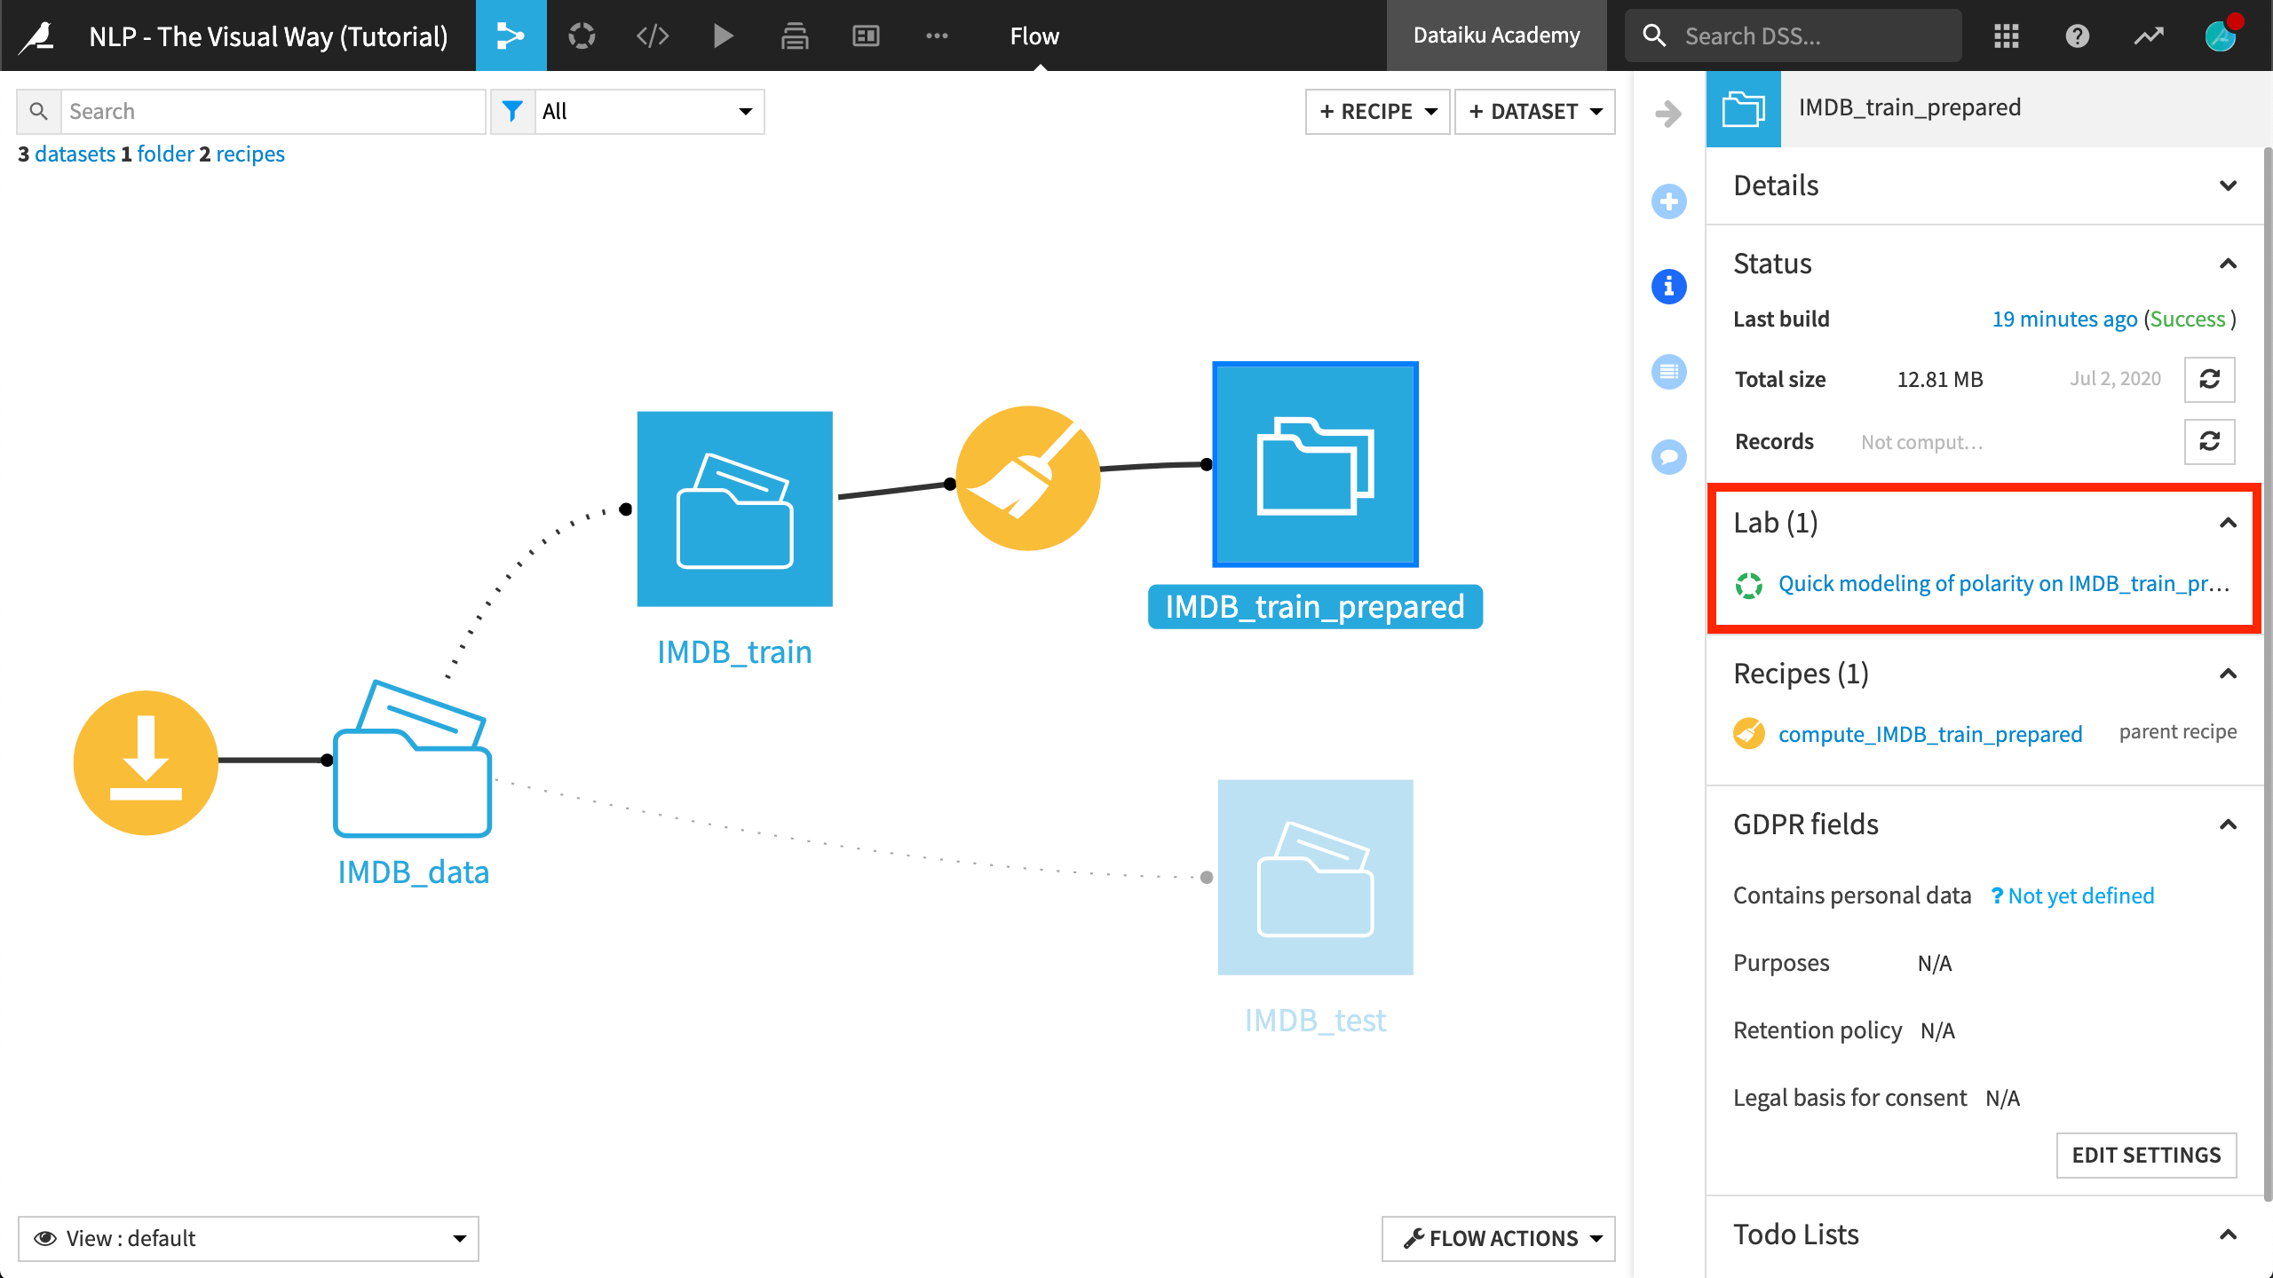Image resolution: width=2273 pixels, height=1278 pixels.
Task: Open the View : default dropdown
Action: pyautogui.click(x=249, y=1238)
